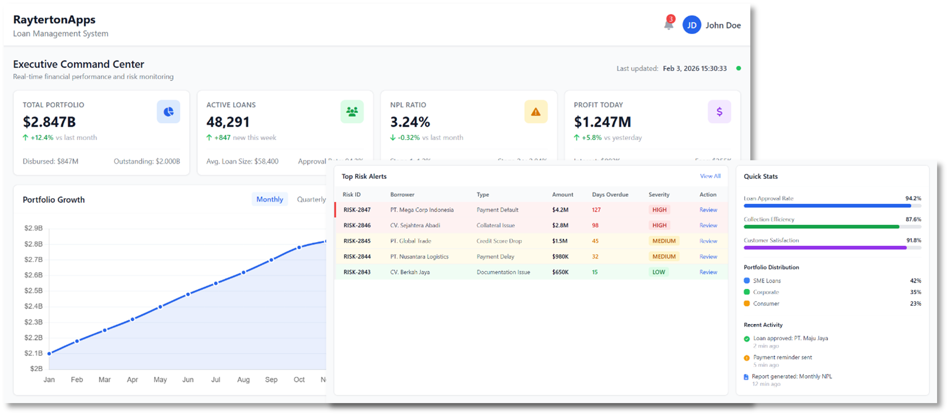Click the JD user avatar

coord(691,25)
